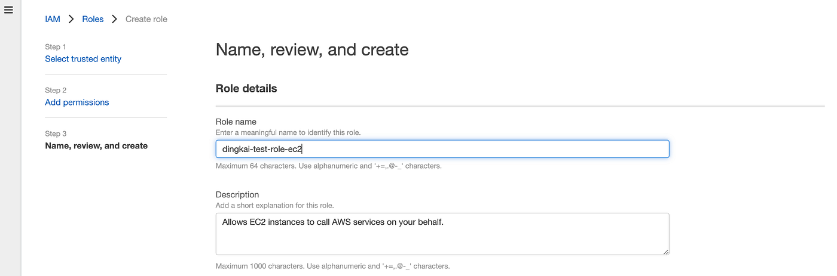The image size is (837, 276).
Task: Click the Maximum 1000 characters hint text
Action: [332, 266]
